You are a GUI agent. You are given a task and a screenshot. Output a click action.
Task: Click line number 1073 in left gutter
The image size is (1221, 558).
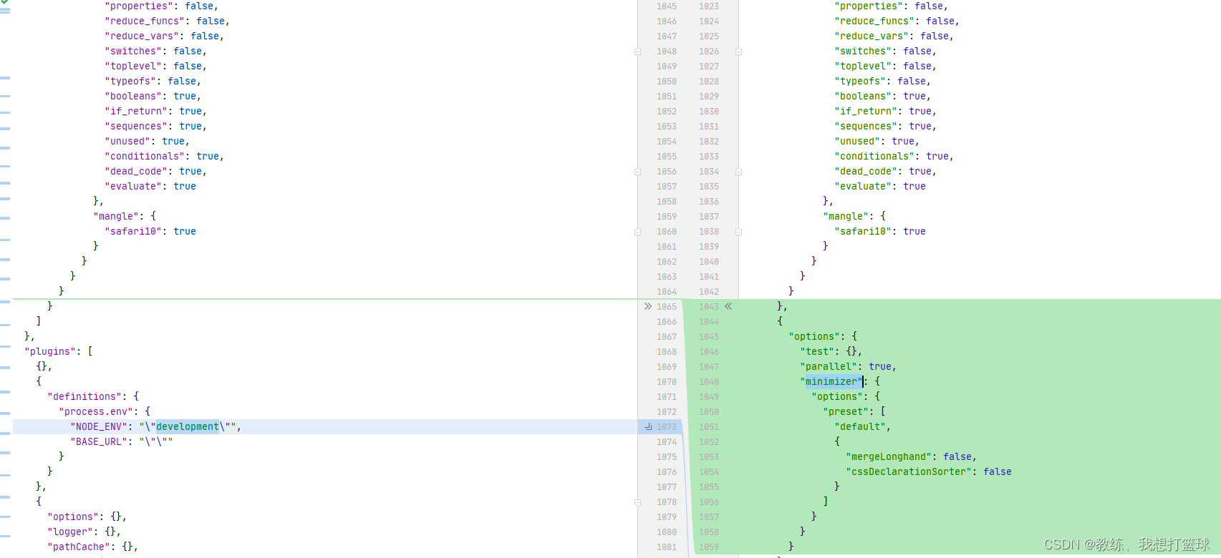click(667, 427)
